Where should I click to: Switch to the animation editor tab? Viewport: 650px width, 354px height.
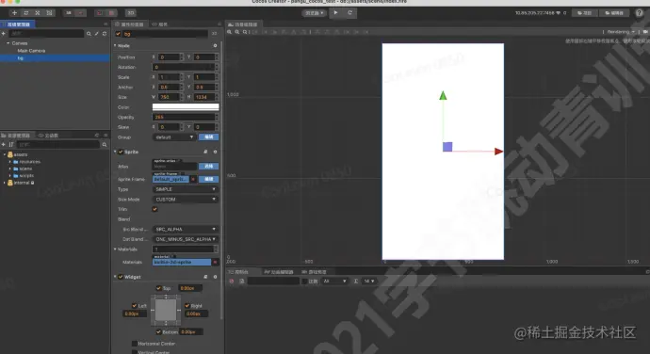(279, 272)
